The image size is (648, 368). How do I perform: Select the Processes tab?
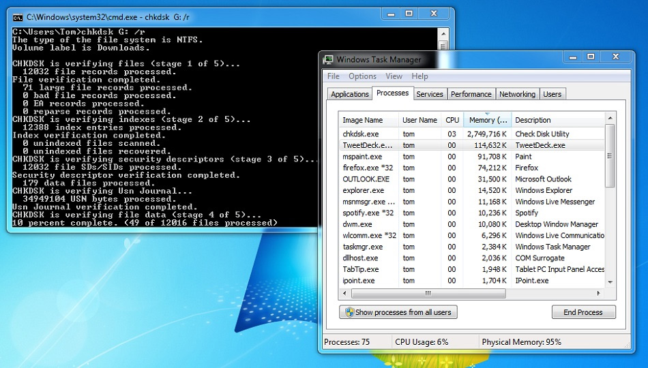[x=392, y=93]
